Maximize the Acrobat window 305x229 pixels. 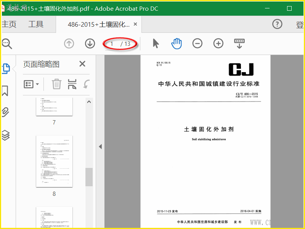289,8
